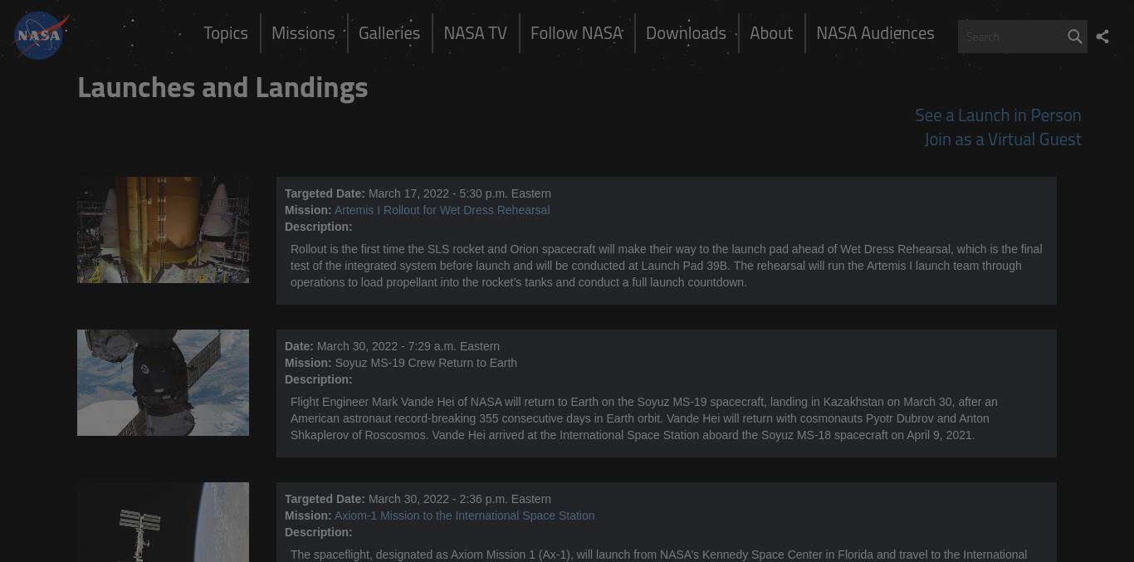
Task: Click the date March 30, 2022 - 7:29 a.m. Eastern
Action: click(x=408, y=346)
